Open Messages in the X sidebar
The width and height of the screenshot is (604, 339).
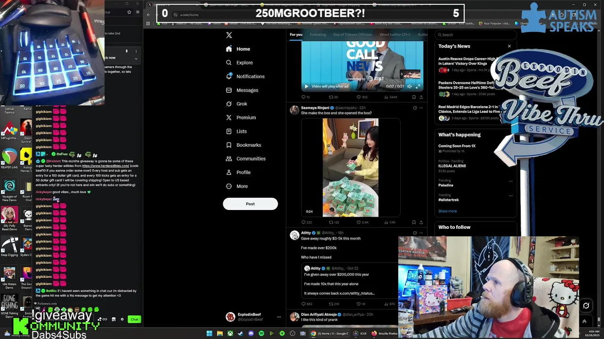[x=242, y=90]
